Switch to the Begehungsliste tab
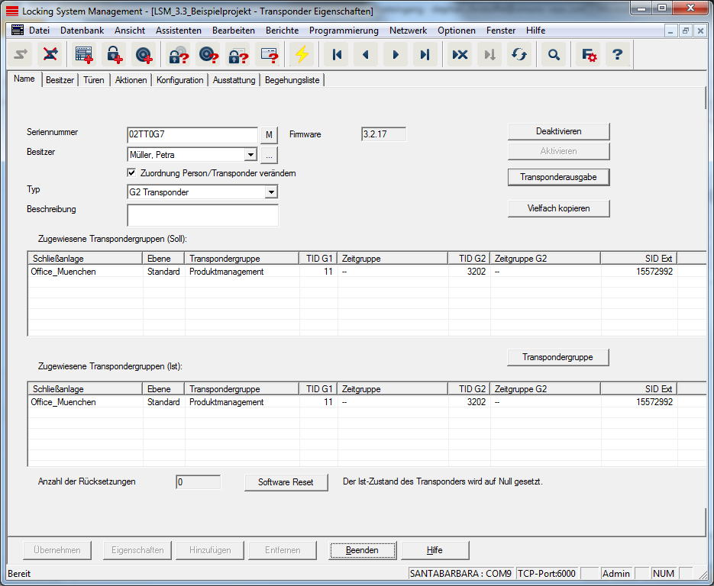The height and width of the screenshot is (586, 714). coord(292,80)
